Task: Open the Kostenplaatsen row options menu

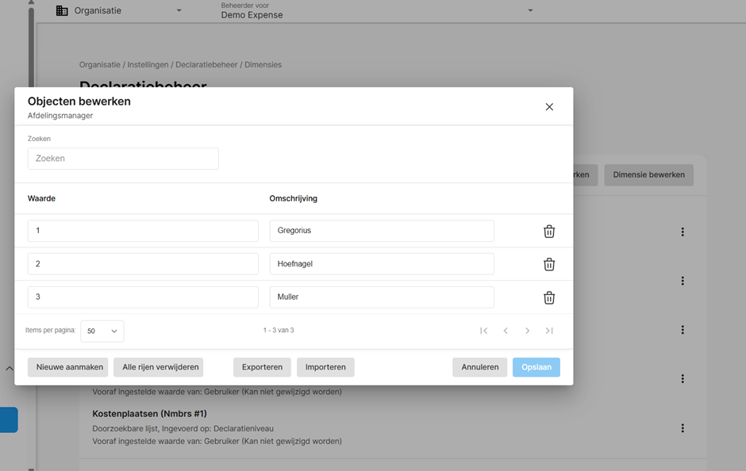Action: click(x=683, y=428)
